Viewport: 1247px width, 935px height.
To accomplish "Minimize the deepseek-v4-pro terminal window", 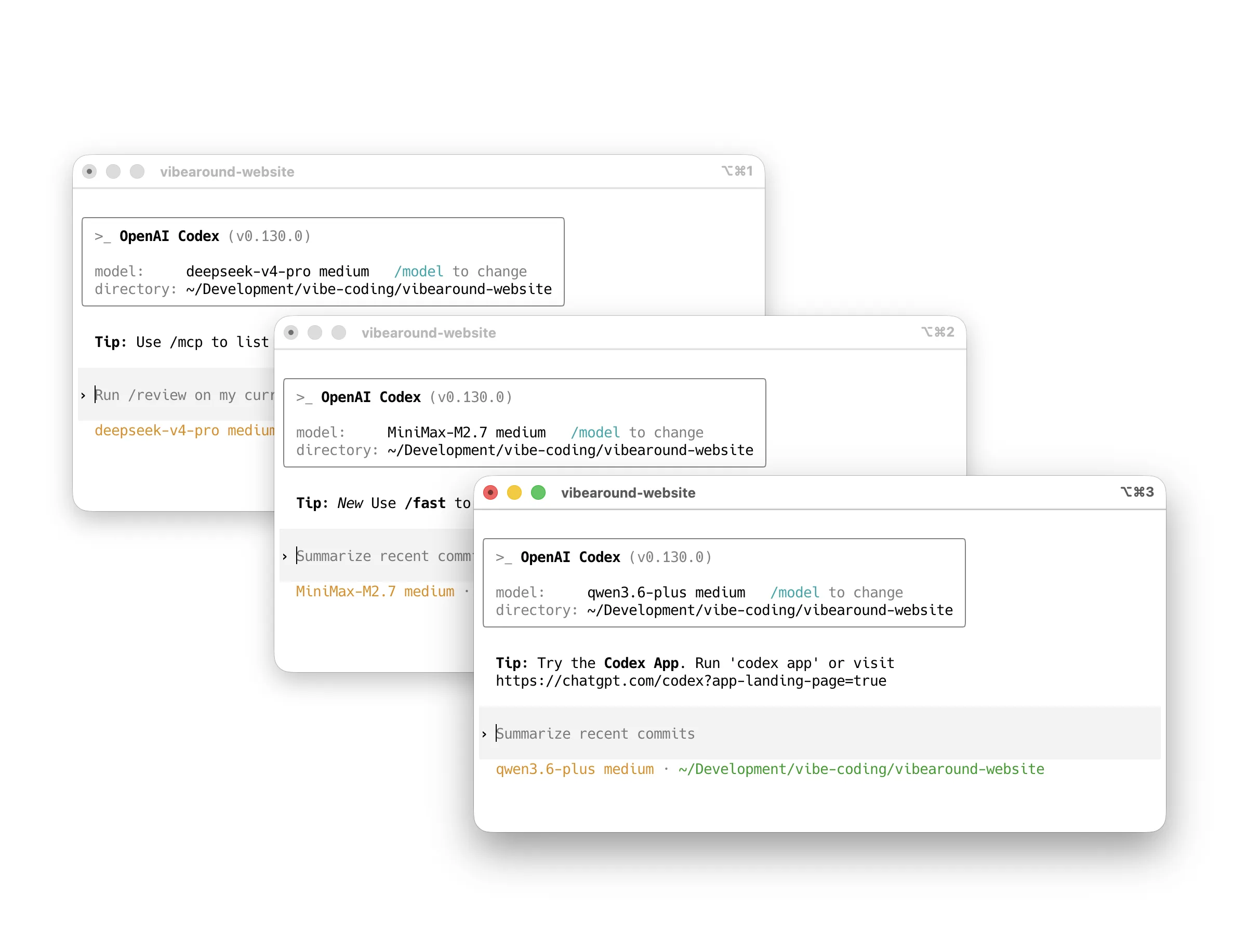I will [x=113, y=171].
